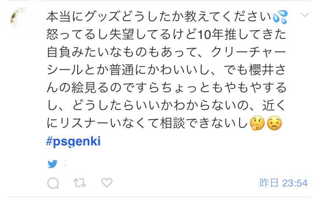Viewport: 318px width, 200px height.
Task: Click the blue Twitter bird icon
Action: [x=53, y=164]
